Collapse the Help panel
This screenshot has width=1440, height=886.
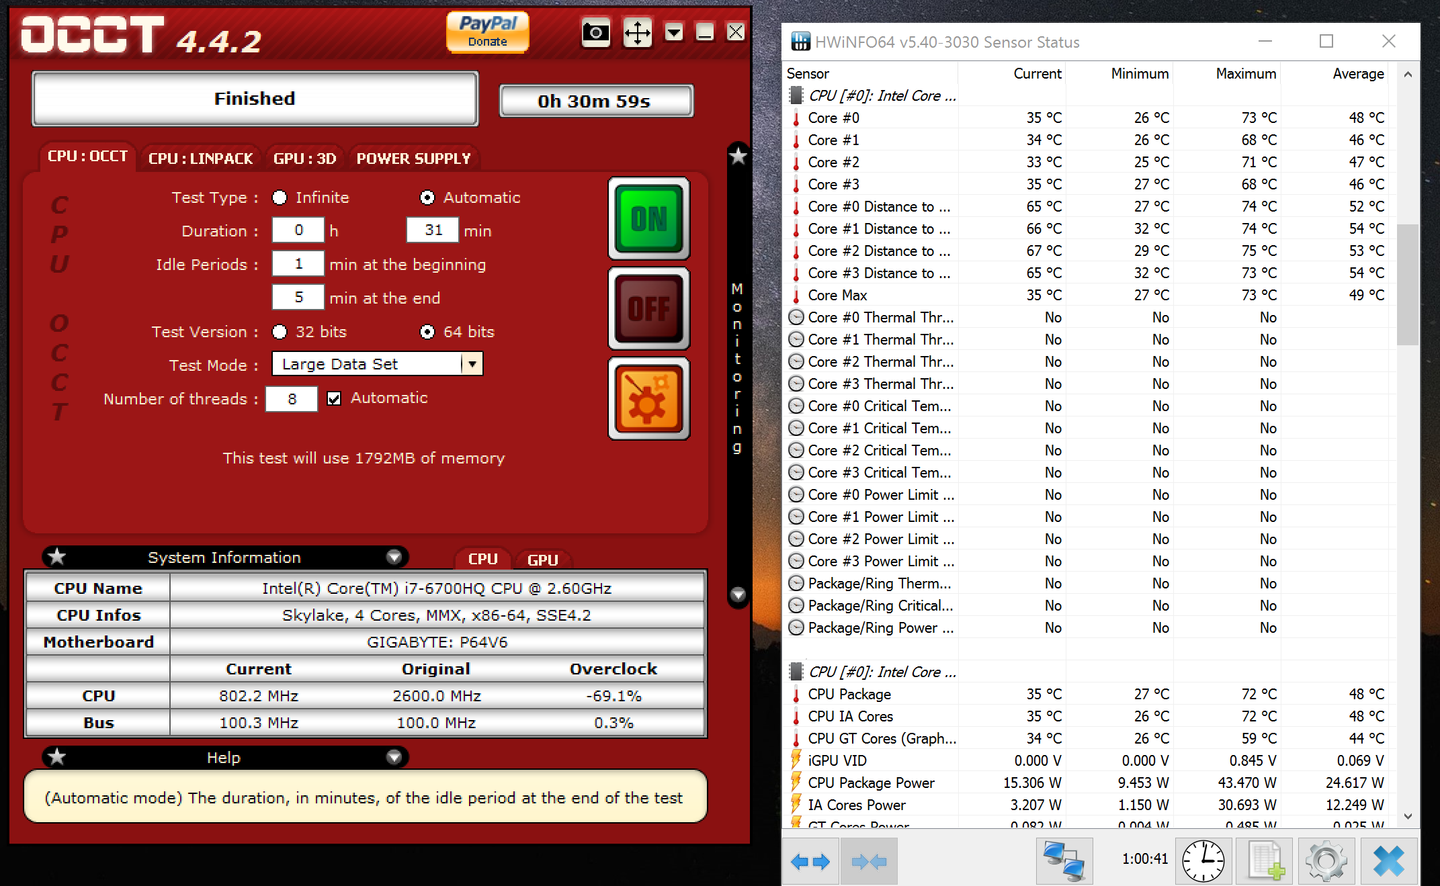[394, 757]
